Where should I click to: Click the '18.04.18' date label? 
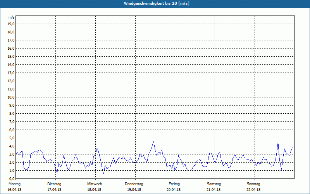point(94,190)
